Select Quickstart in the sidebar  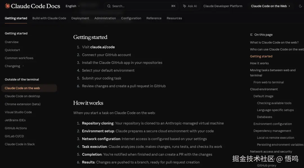pos(12,50)
